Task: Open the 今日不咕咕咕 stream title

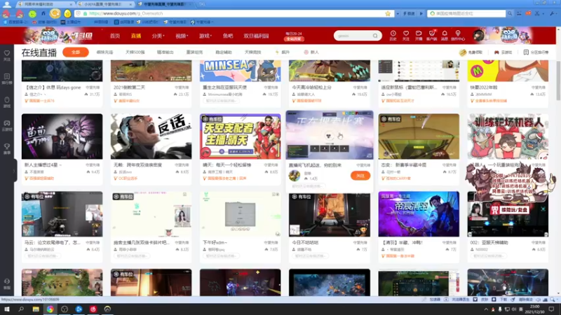Action: (305, 242)
